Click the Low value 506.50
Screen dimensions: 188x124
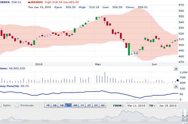pos(117,7)
